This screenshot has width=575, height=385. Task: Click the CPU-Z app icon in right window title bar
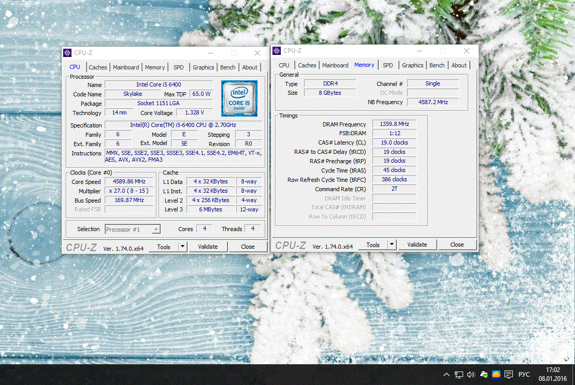pos(277,51)
